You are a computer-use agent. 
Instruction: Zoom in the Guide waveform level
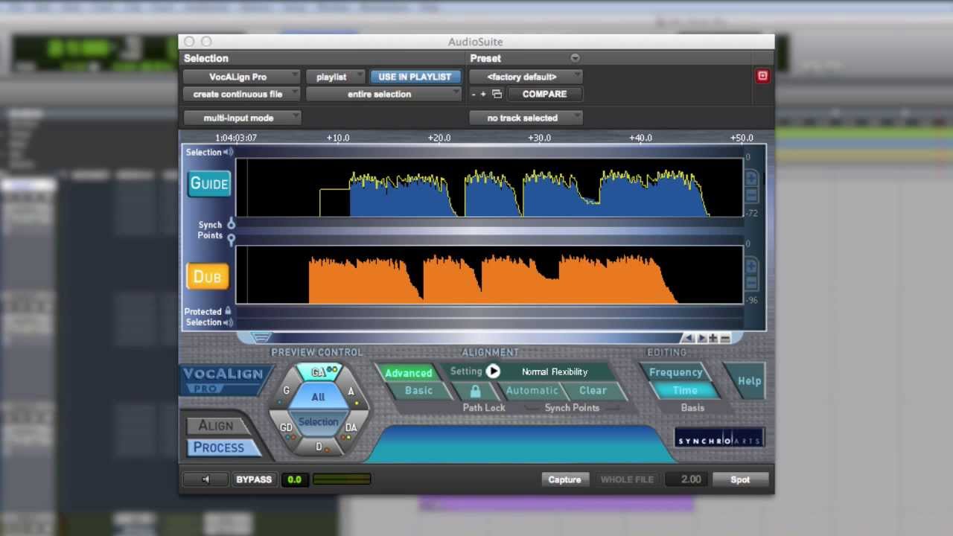point(751,179)
